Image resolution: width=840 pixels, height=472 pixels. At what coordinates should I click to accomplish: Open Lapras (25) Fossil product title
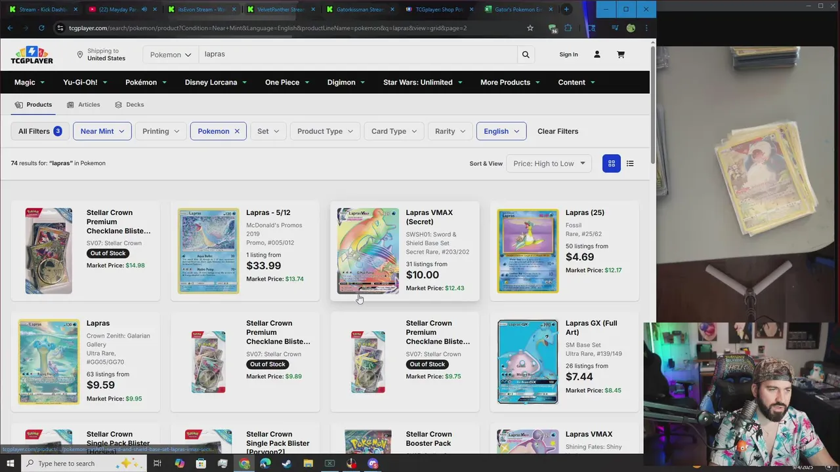pyautogui.click(x=585, y=212)
